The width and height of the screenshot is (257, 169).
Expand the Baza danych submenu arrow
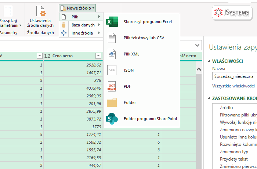coord(99,25)
